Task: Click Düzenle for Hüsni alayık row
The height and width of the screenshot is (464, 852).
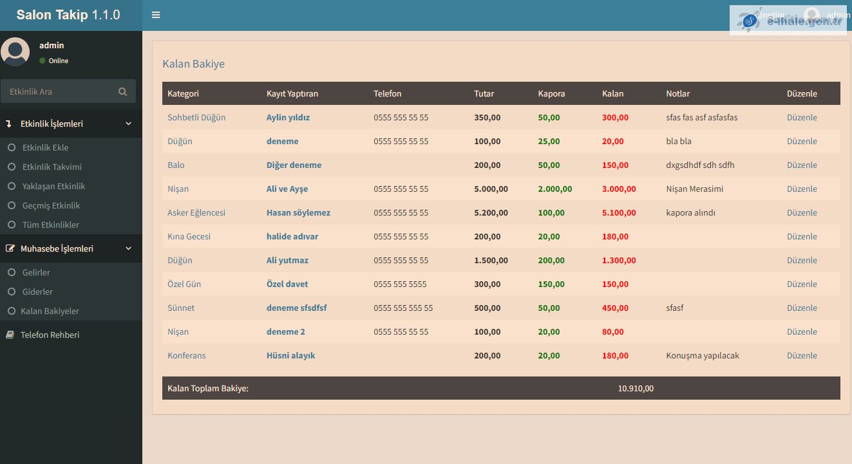Action: (x=801, y=355)
